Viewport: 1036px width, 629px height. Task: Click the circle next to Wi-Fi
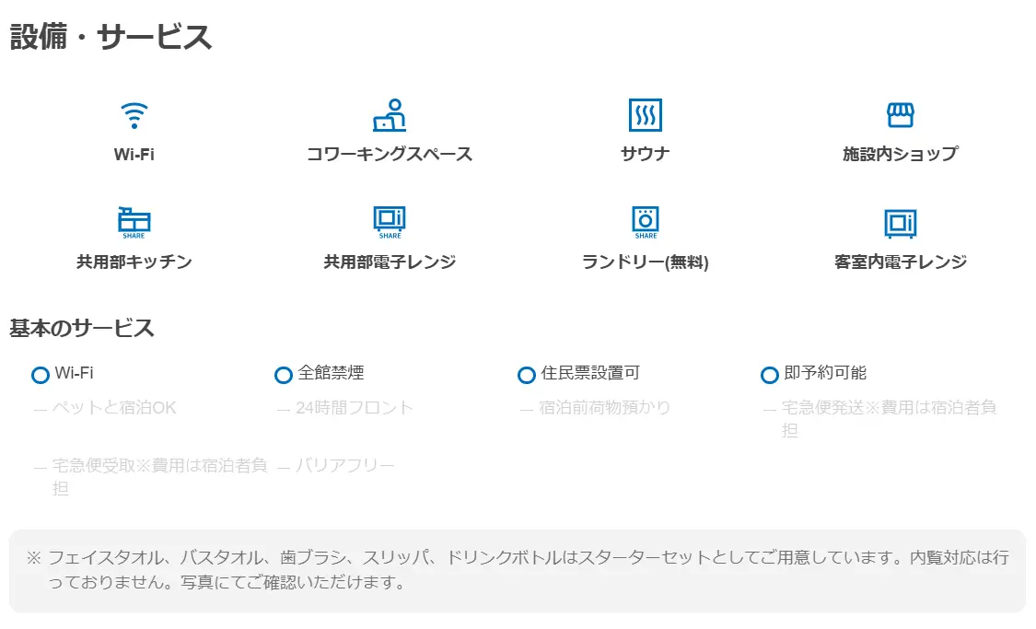(41, 375)
